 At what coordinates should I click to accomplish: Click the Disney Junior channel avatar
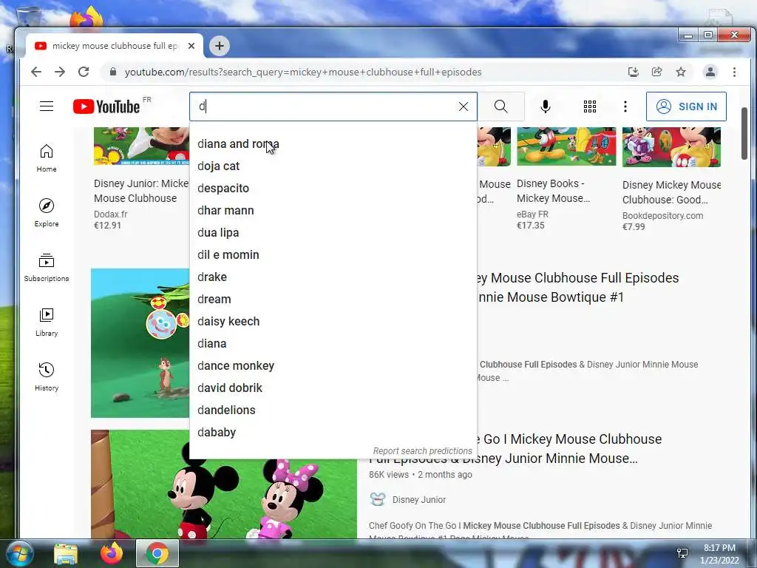click(378, 499)
